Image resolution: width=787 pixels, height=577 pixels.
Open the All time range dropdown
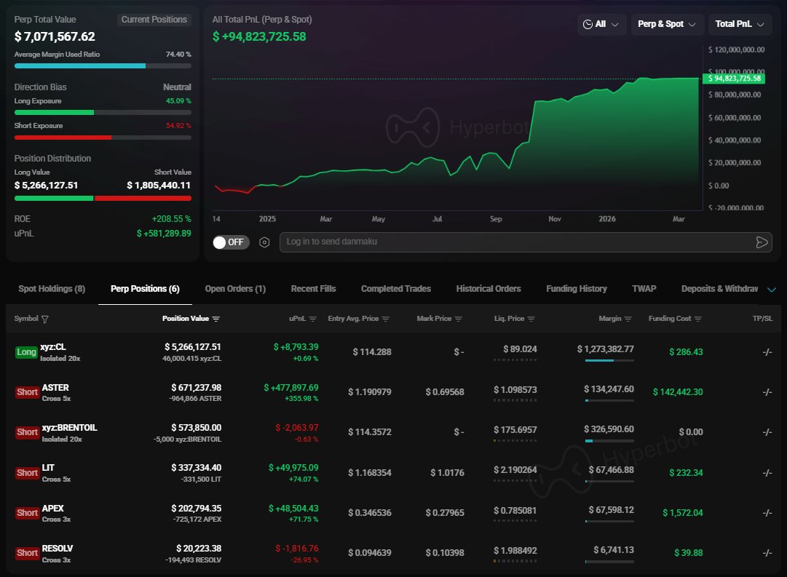point(601,24)
